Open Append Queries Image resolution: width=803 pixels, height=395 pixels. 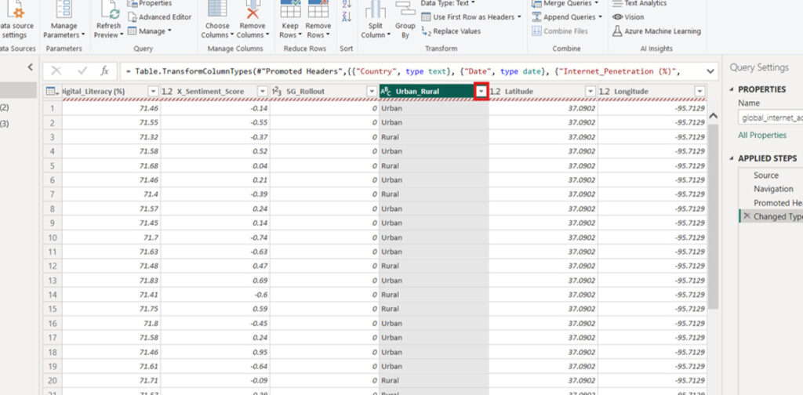567,17
